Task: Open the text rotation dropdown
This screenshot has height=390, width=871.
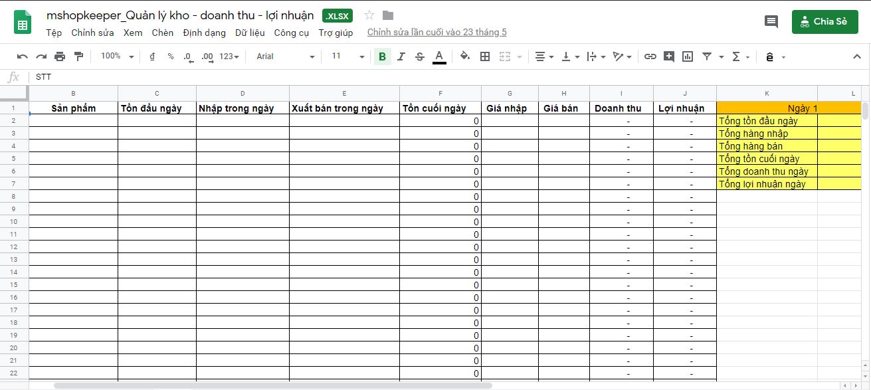Action: [x=623, y=57]
